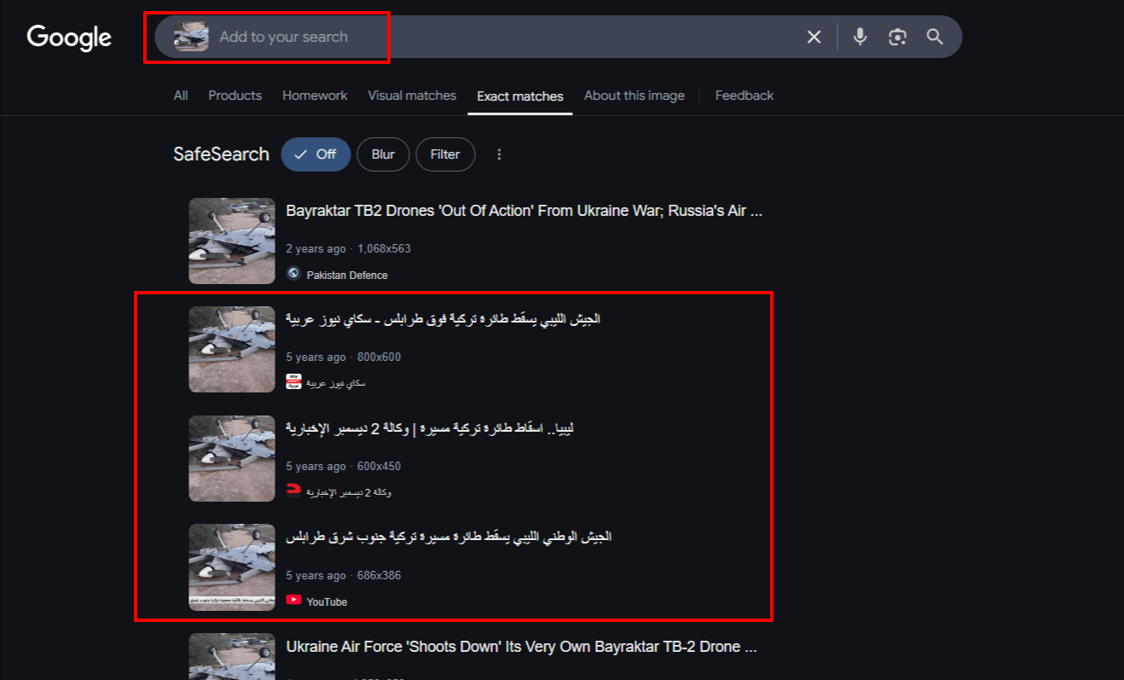The height and width of the screenshot is (680, 1124).
Task: Open the About this image tab
Action: click(x=634, y=96)
